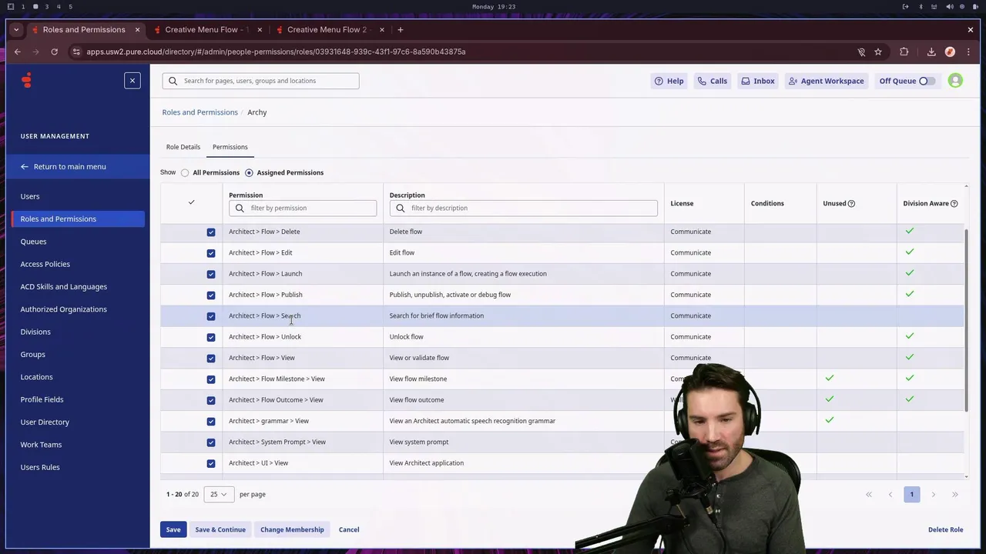This screenshot has height=554, width=986.
Task: Click the global search magnifier icon
Action: coord(173,81)
